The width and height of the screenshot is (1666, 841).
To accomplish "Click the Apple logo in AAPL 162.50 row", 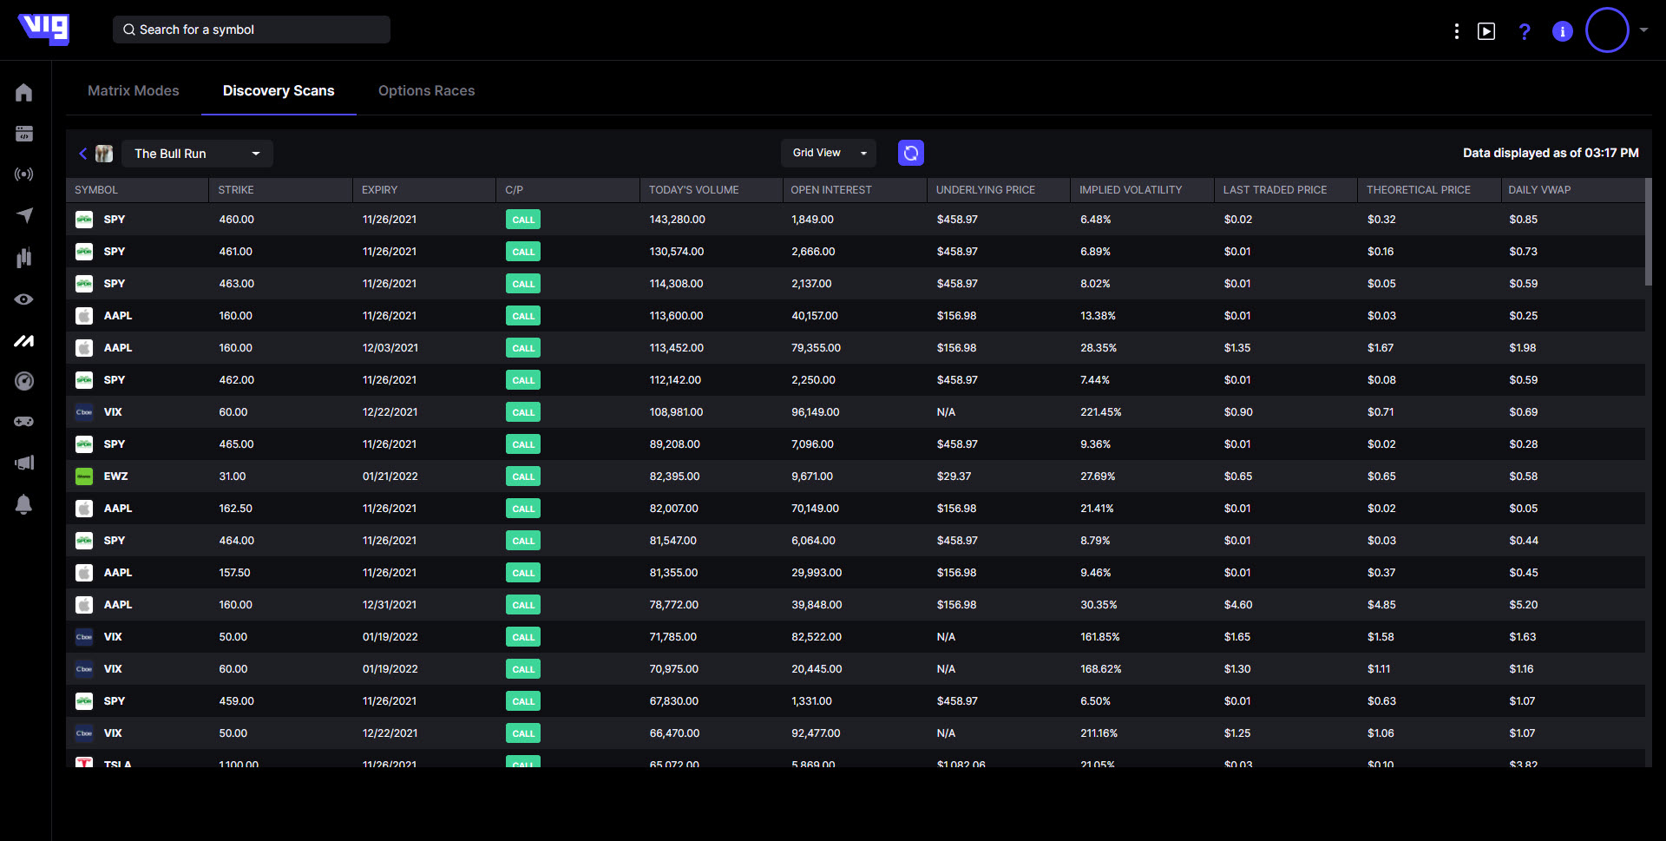I will click(84, 509).
